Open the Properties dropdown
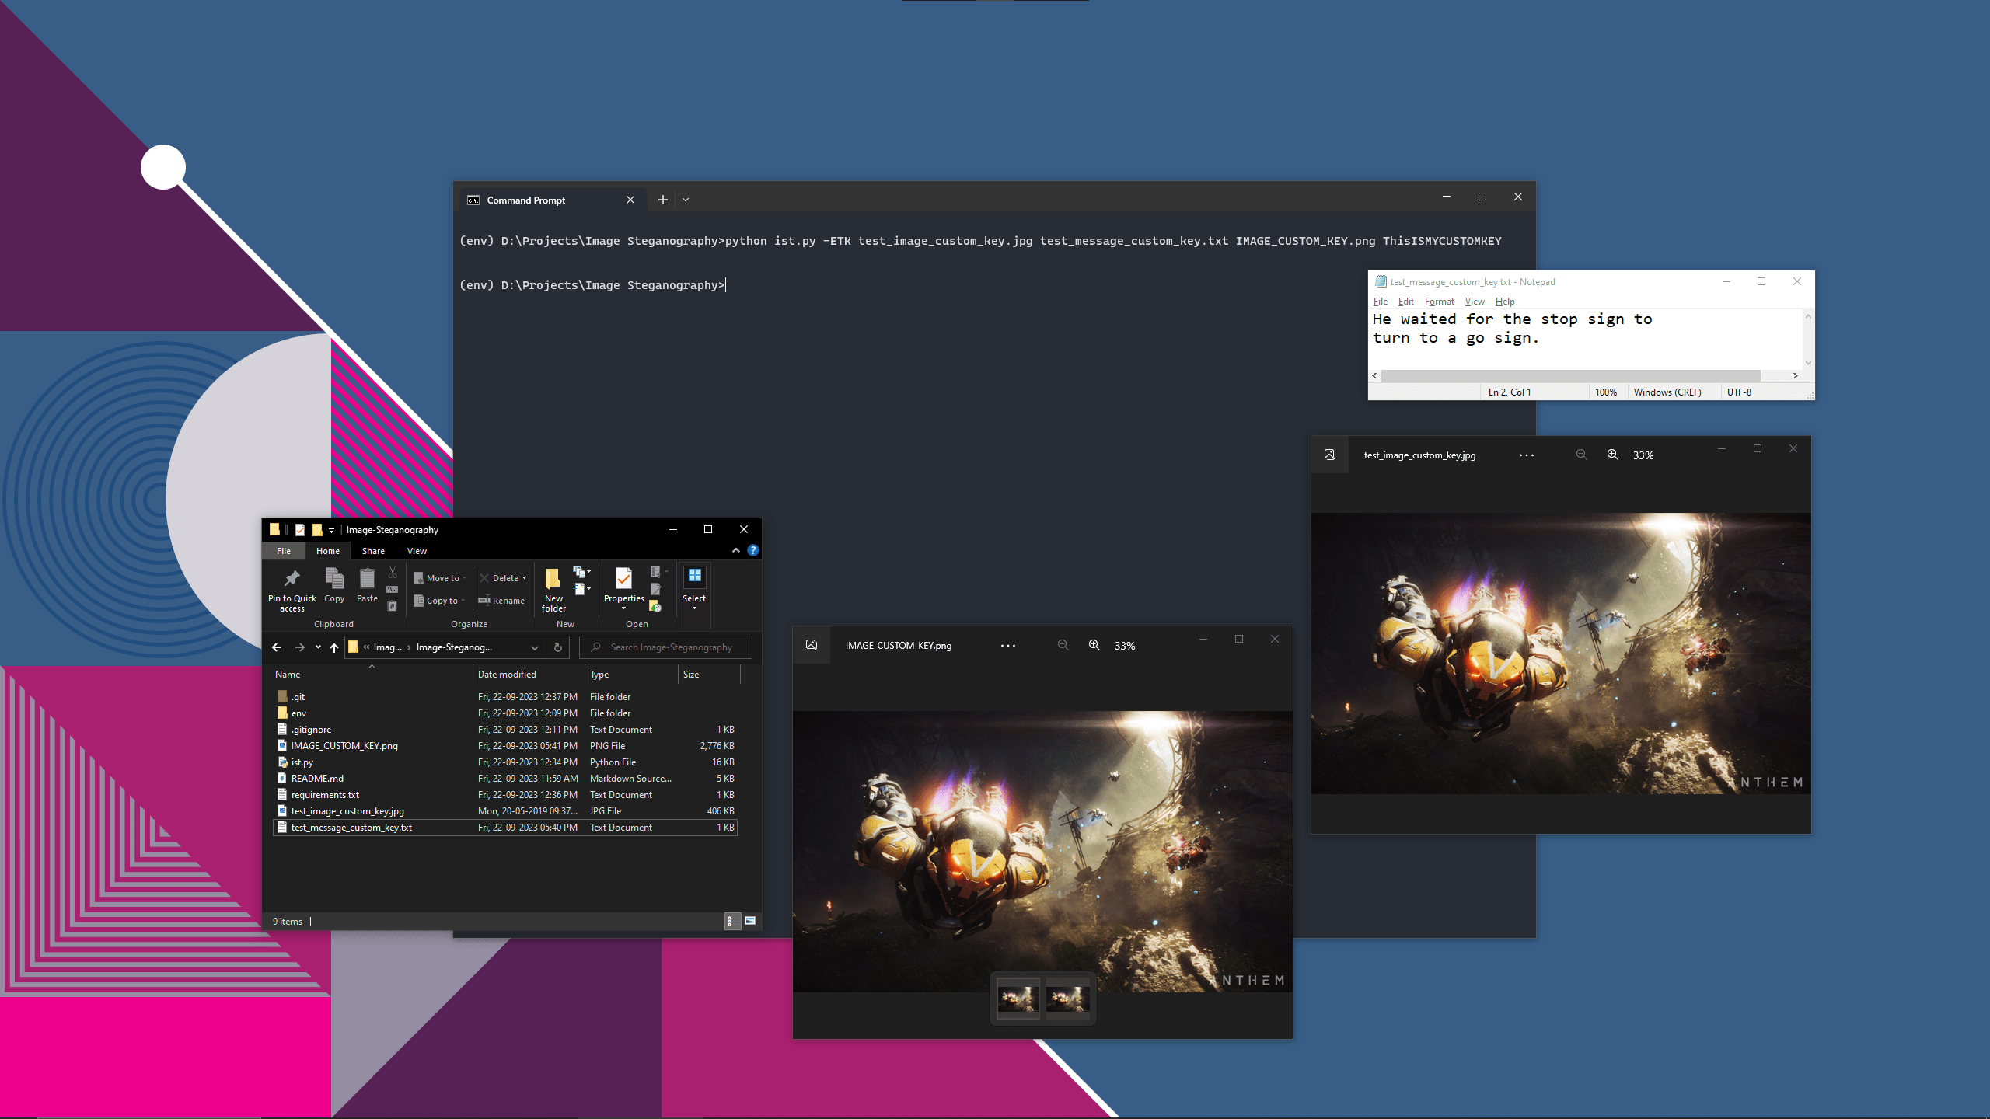Viewport: 1990px width, 1119px height. pyautogui.click(x=623, y=608)
